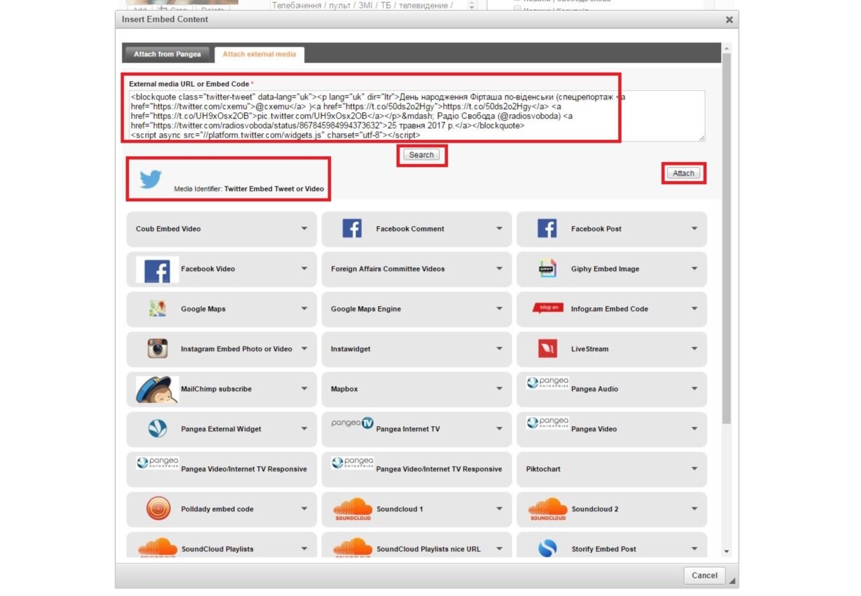Viewport: 861px width, 596px height.
Task: Select the Facebook Comment icon
Action: 352,229
